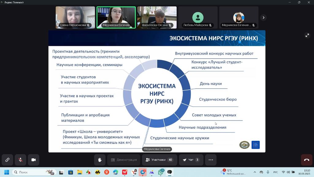Show hidden system tray icons

pos(255,172)
